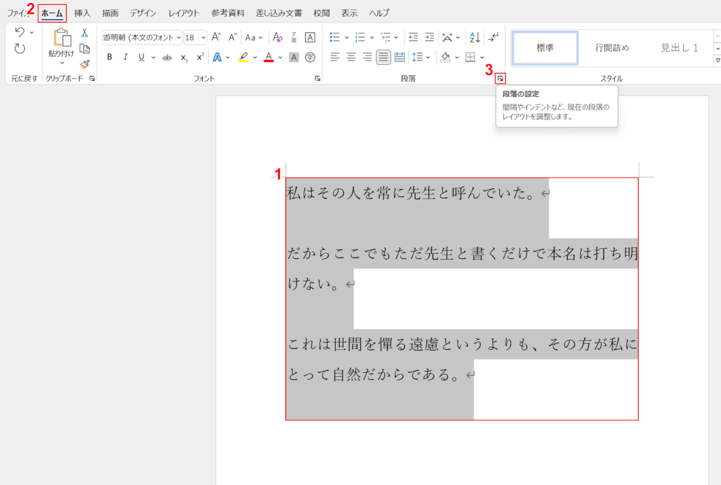
Task: Apply subscript formatting
Action: coord(183,57)
